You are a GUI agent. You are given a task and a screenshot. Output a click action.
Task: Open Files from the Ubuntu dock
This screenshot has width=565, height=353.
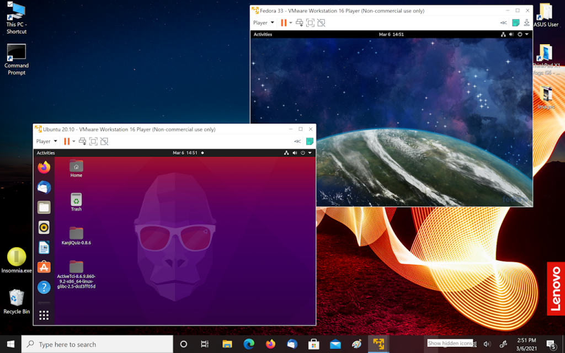[x=44, y=207]
